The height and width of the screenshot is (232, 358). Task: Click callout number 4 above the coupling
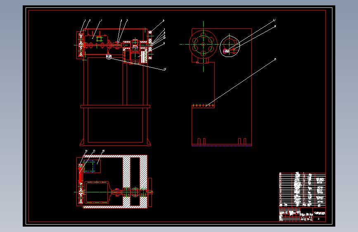(121, 21)
